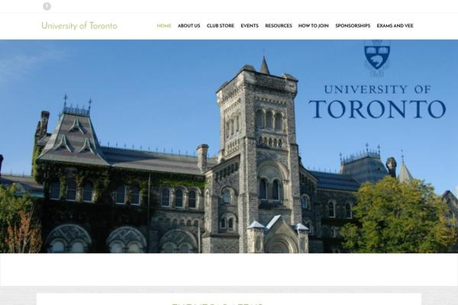Open the Events menu item

coord(250,26)
